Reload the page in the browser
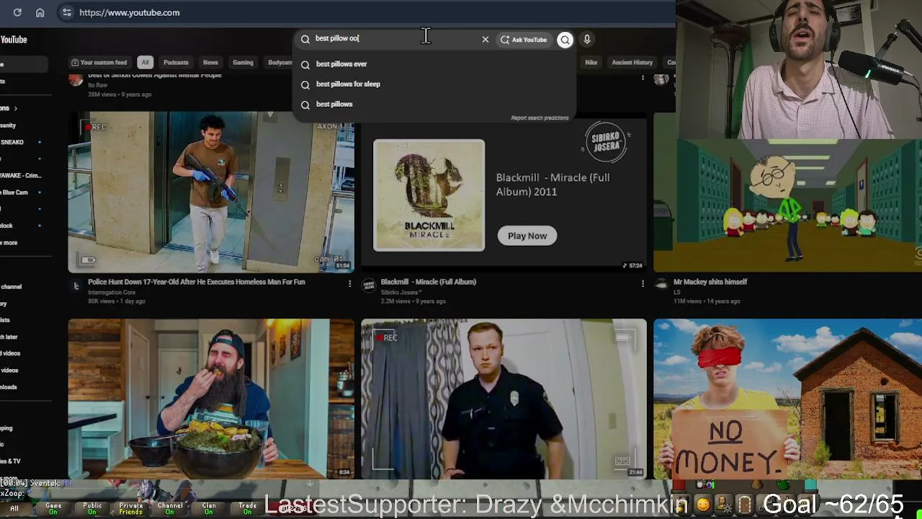922x519 pixels. [x=17, y=12]
